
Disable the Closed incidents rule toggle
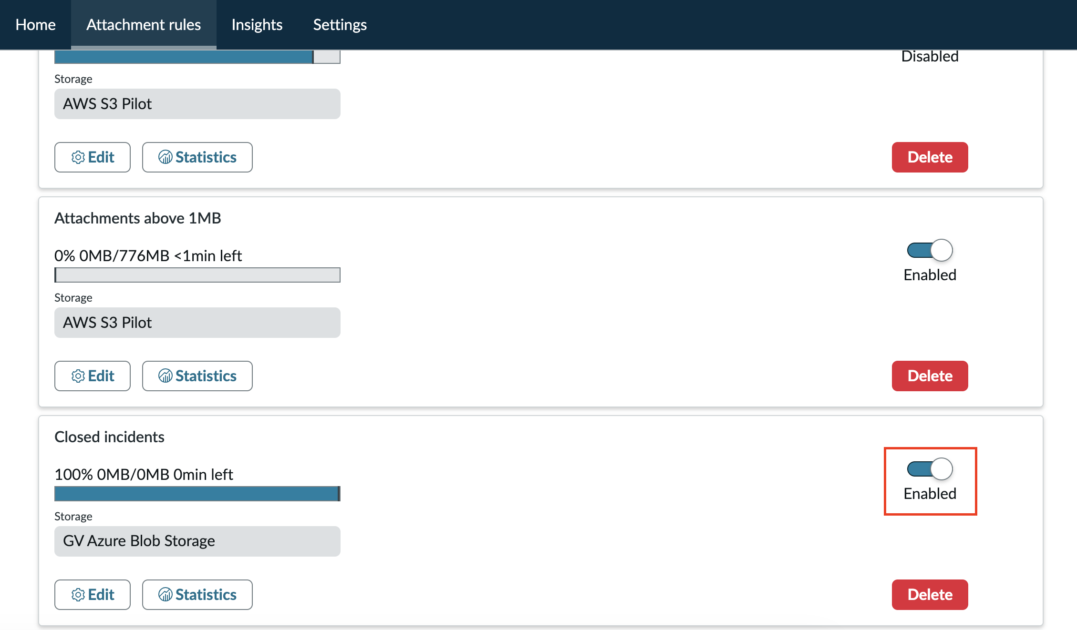coord(930,469)
